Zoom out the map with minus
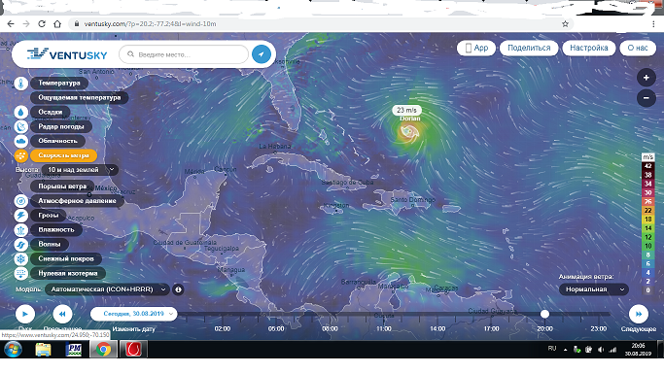The image size is (664, 373). pyautogui.click(x=647, y=98)
